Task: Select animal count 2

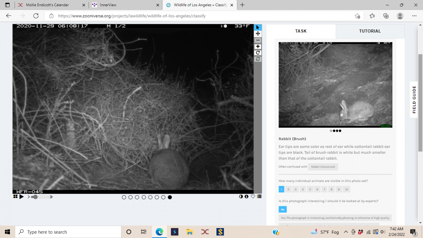Action: click(x=288, y=189)
